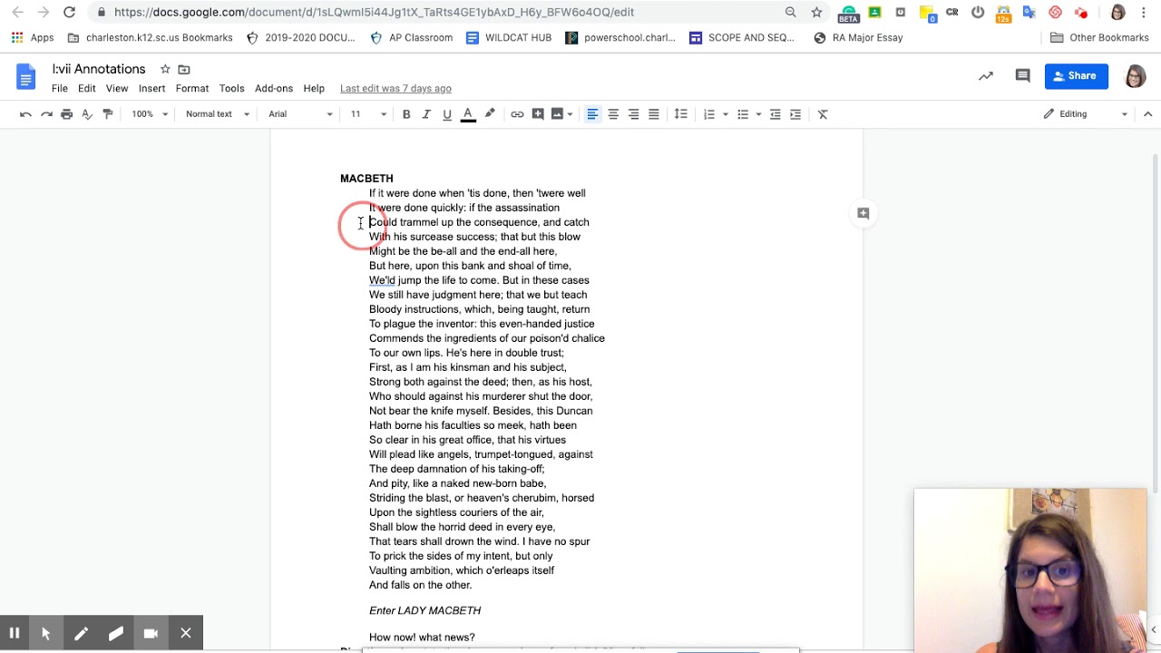Image resolution: width=1161 pixels, height=653 pixels.
Task: Open comment history next to Share
Action: [x=1022, y=76]
